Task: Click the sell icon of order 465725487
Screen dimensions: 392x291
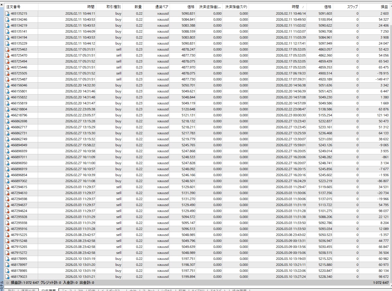Action: pyautogui.click(x=7, y=79)
